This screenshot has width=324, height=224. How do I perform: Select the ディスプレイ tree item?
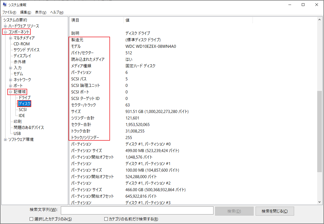(22, 56)
